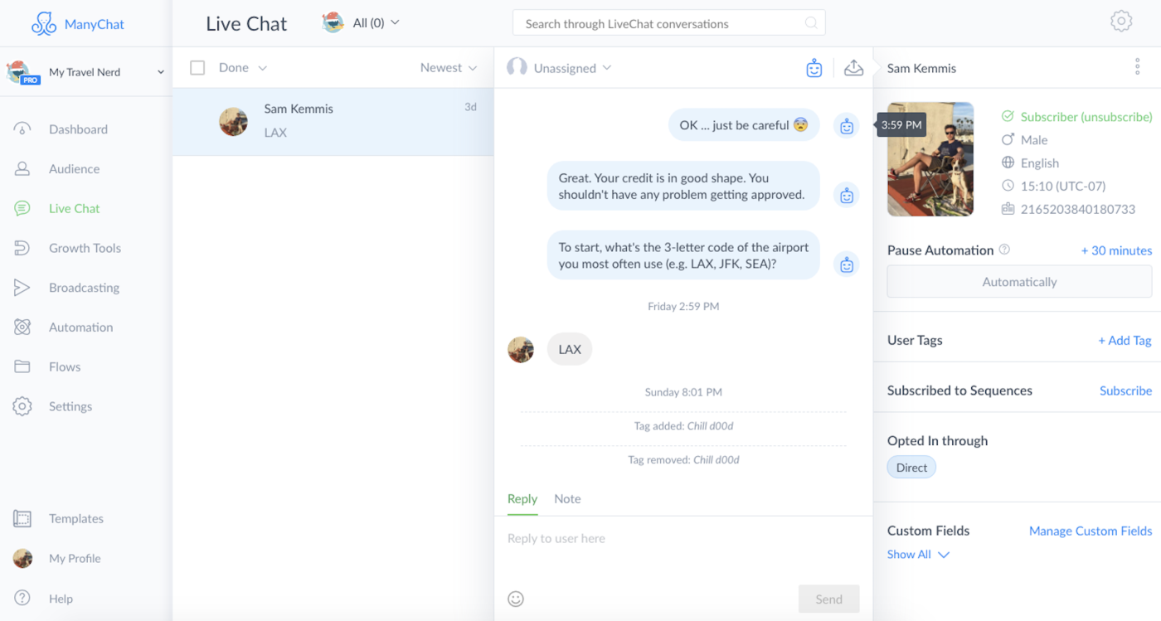Click the Settings gear icon in sidebar
The width and height of the screenshot is (1161, 621).
(x=22, y=406)
